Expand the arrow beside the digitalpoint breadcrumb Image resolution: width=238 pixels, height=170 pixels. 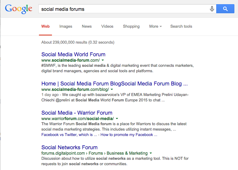pyautogui.click(x=151, y=153)
